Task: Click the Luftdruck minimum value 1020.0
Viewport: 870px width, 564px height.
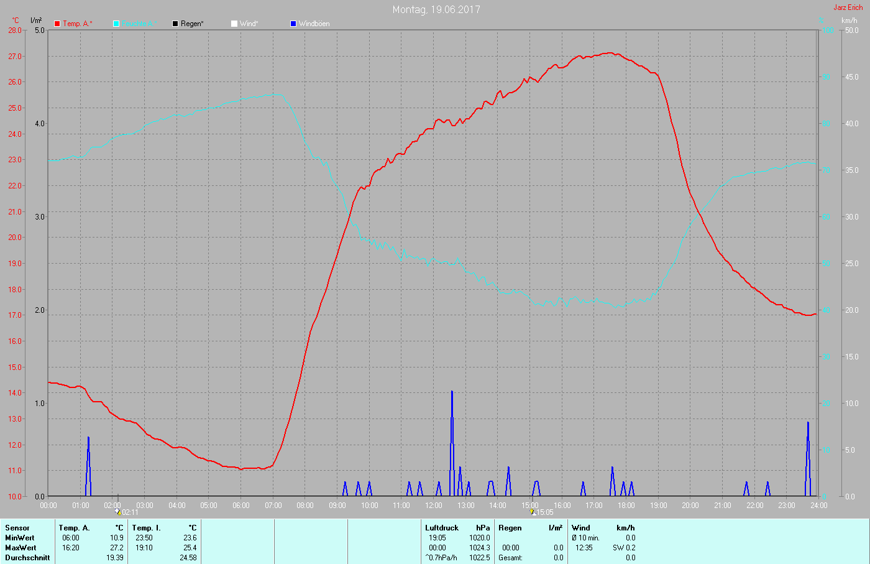Action: pyautogui.click(x=480, y=538)
